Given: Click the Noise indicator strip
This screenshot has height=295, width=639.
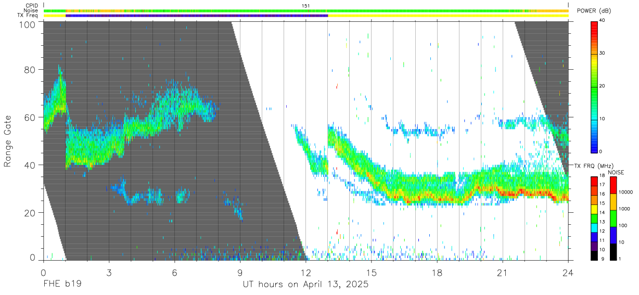Looking at the screenshot, I should pos(306,10).
